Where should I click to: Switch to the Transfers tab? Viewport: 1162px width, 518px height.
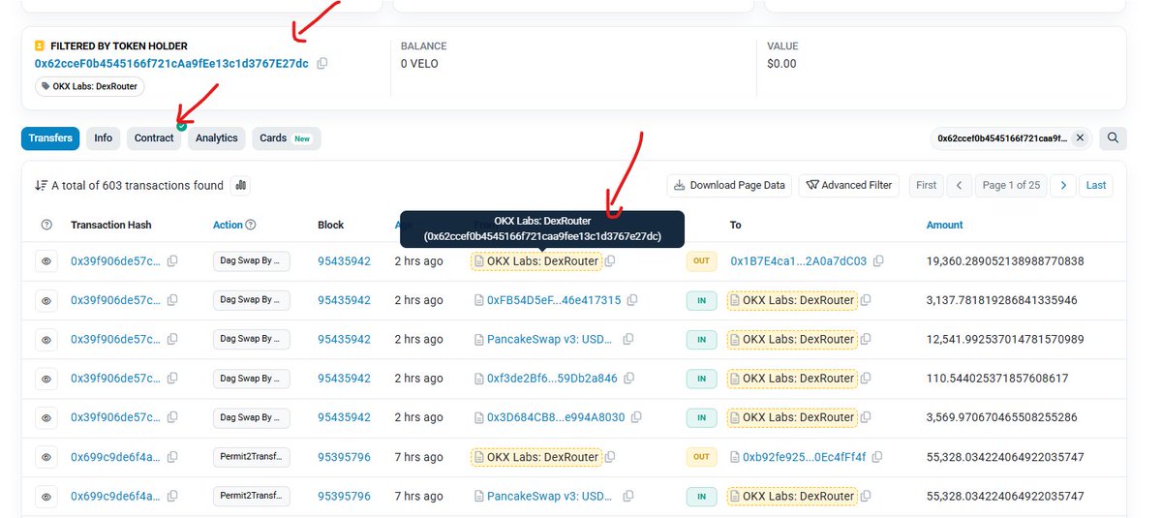coord(50,138)
